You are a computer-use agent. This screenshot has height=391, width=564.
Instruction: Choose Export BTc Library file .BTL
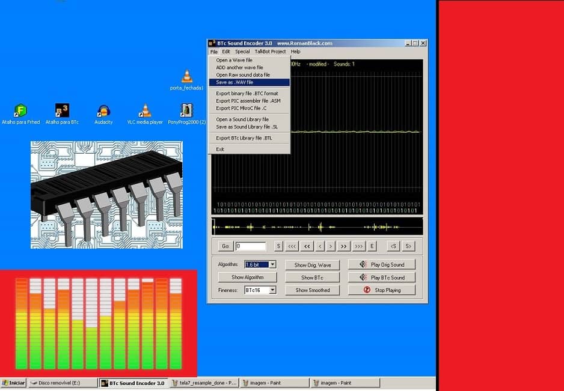point(250,138)
